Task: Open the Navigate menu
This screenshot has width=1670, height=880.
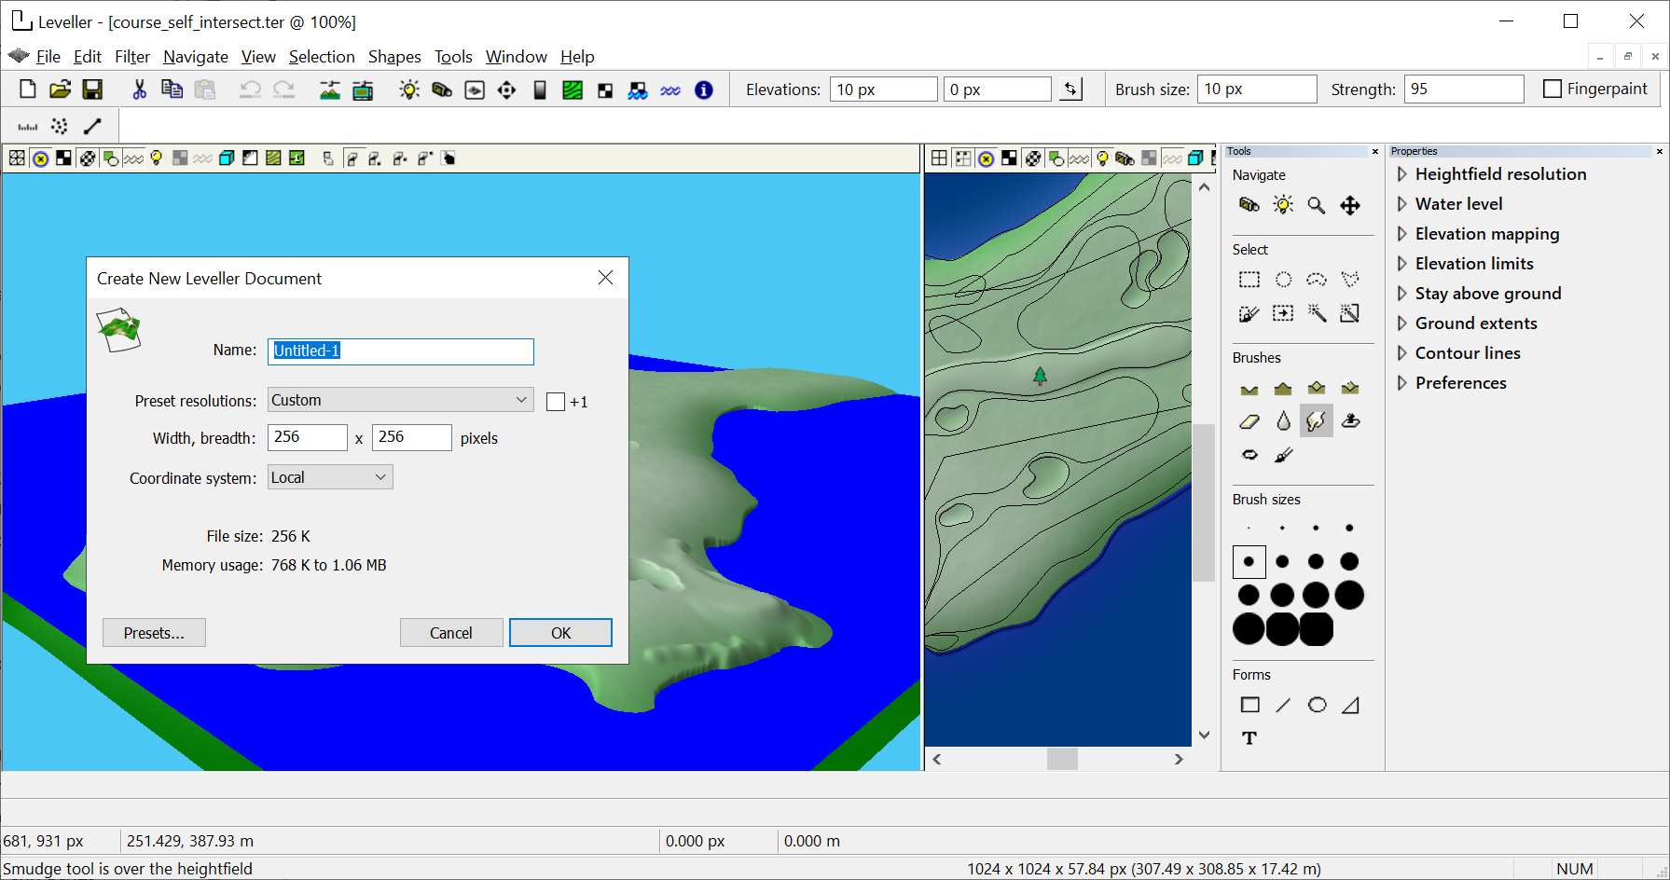Action: coord(196,57)
